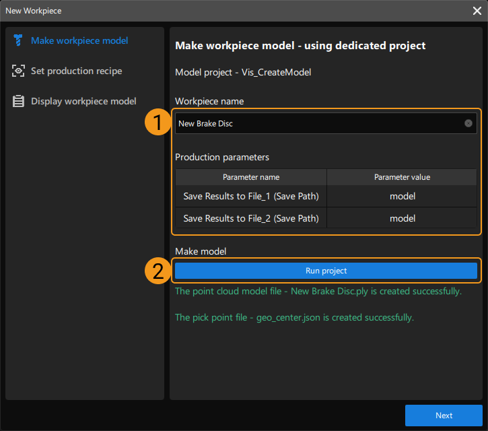Switch to the 'Set production recipe' step label
The image size is (488, 431).
[x=76, y=71]
